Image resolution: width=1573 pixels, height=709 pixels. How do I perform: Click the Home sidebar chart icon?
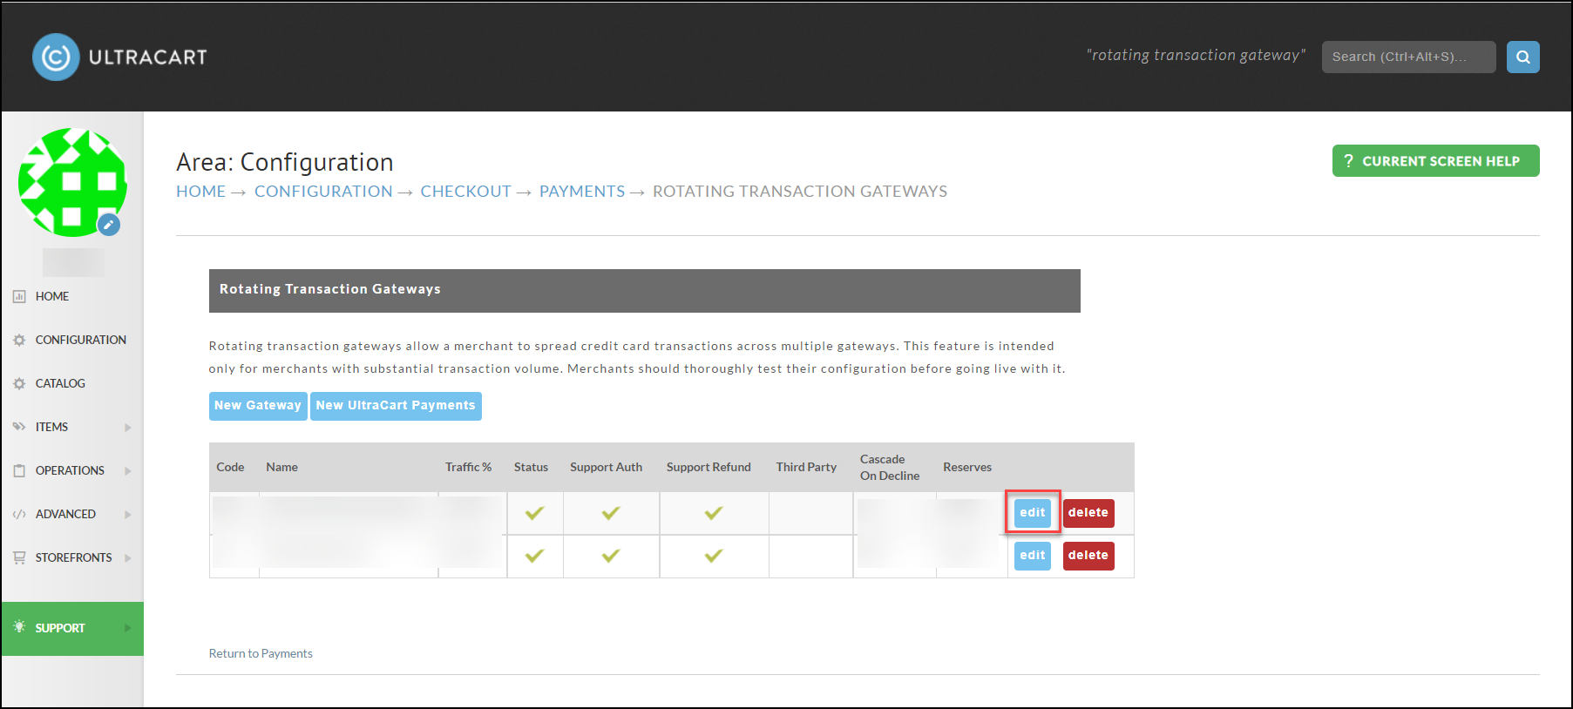point(19,296)
